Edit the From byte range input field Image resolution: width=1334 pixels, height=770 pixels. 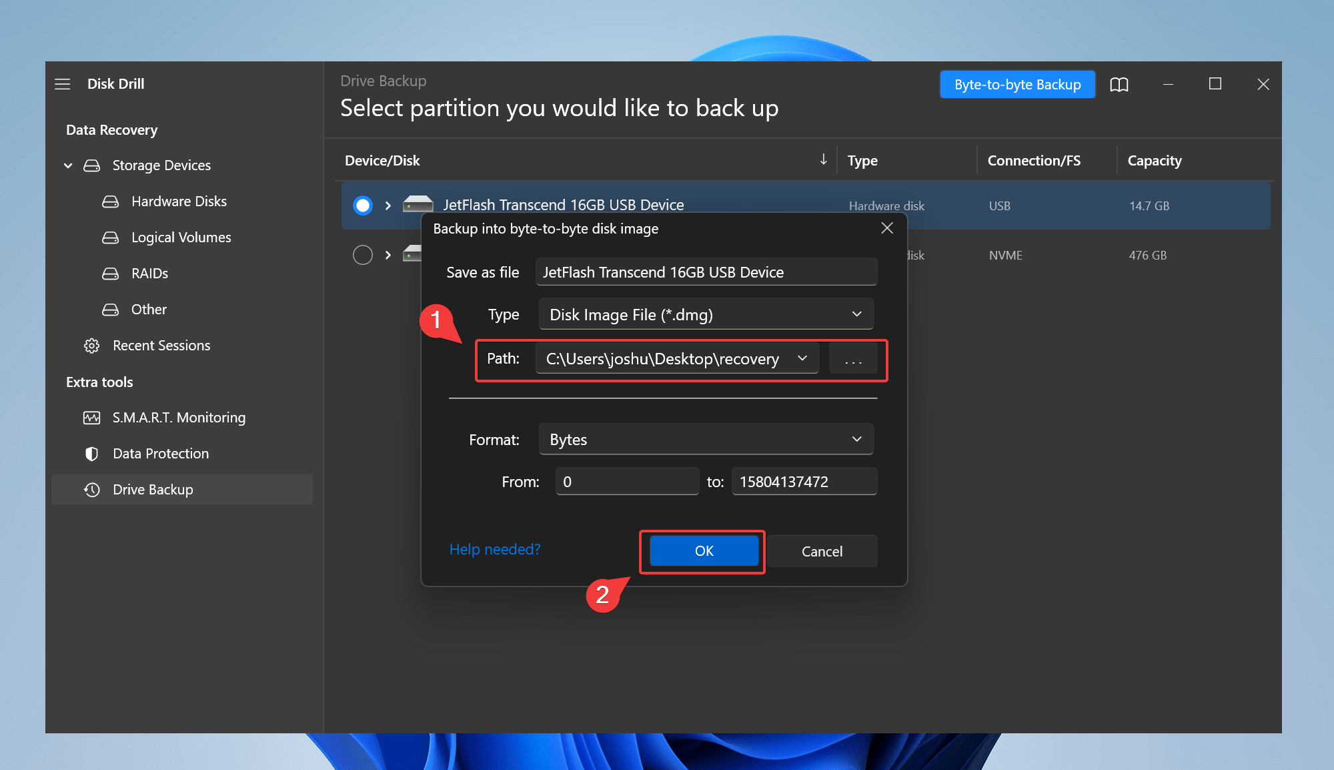(x=627, y=481)
